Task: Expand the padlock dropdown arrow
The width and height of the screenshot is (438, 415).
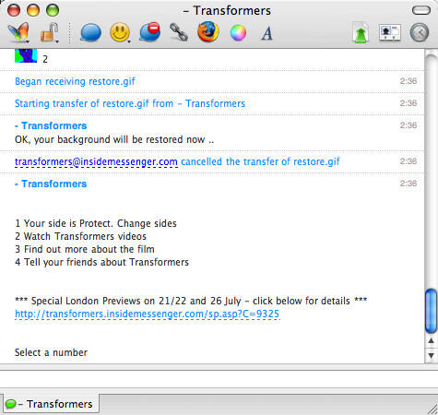Action: point(57,41)
